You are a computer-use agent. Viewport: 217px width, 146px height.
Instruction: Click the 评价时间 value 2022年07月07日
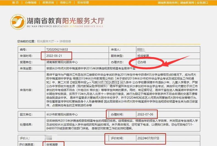pyautogui.click(x=148, y=138)
